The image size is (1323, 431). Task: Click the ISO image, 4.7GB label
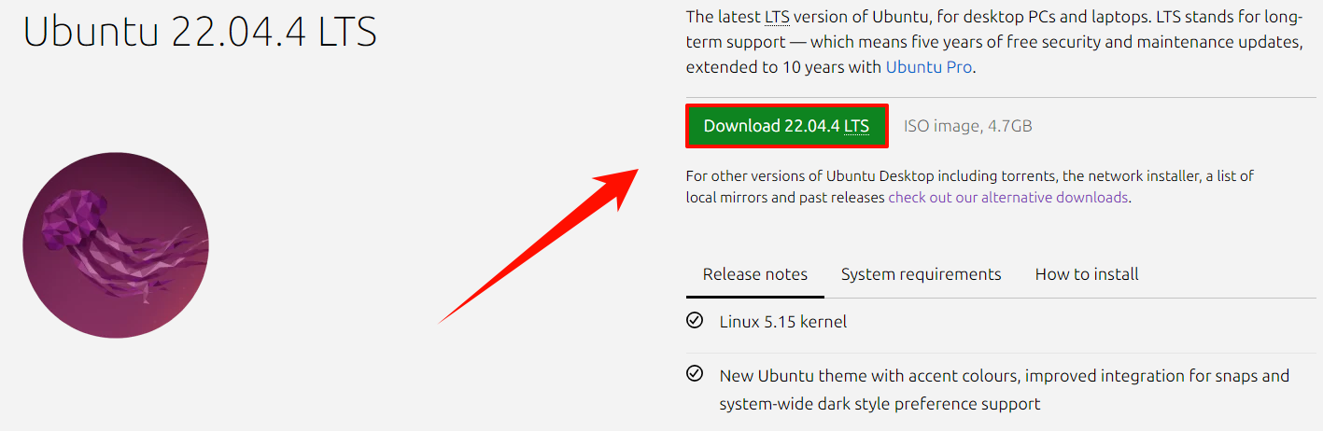[967, 126]
